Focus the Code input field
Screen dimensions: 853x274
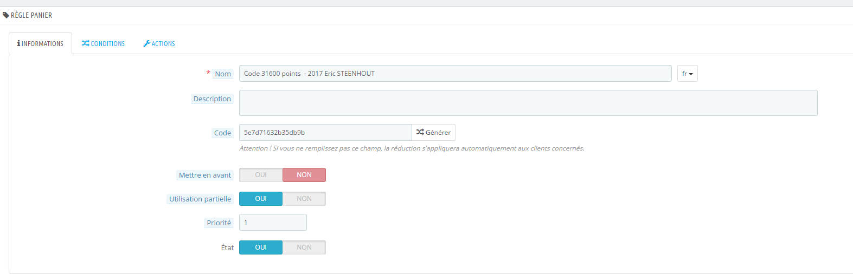[x=325, y=133]
